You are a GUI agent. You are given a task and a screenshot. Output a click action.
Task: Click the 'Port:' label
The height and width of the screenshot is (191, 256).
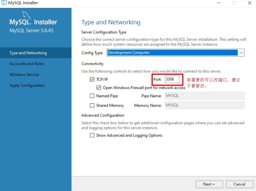(x=157, y=79)
